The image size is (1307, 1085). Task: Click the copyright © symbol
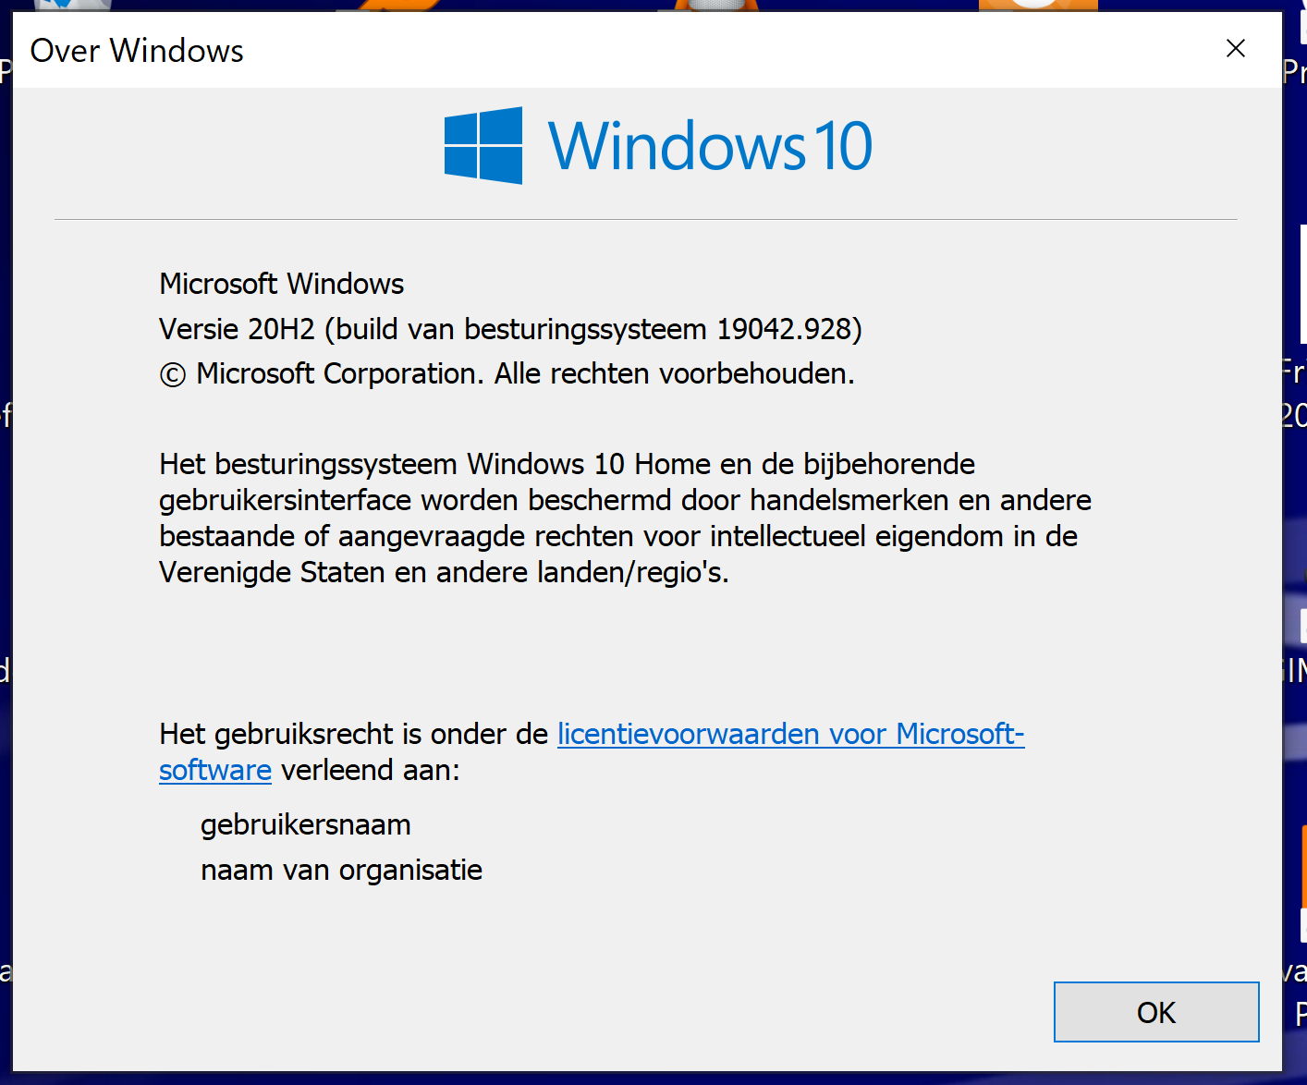[173, 374]
